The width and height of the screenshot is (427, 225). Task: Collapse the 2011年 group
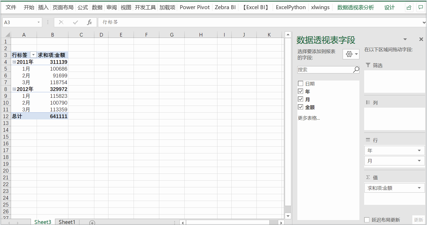coord(14,62)
